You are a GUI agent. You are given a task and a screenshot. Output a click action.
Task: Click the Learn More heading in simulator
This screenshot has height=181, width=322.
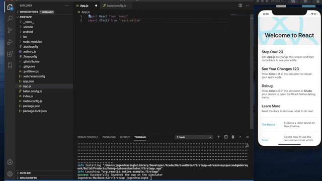271,106
